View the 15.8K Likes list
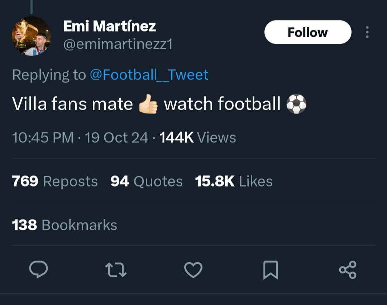Viewport: 387px width, 305px height. [234, 181]
